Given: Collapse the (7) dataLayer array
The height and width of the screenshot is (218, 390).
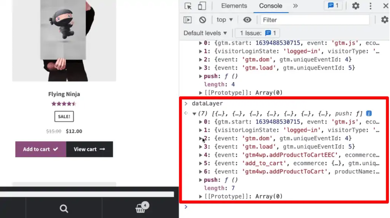Looking at the screenshot, I should coord(195,114).
